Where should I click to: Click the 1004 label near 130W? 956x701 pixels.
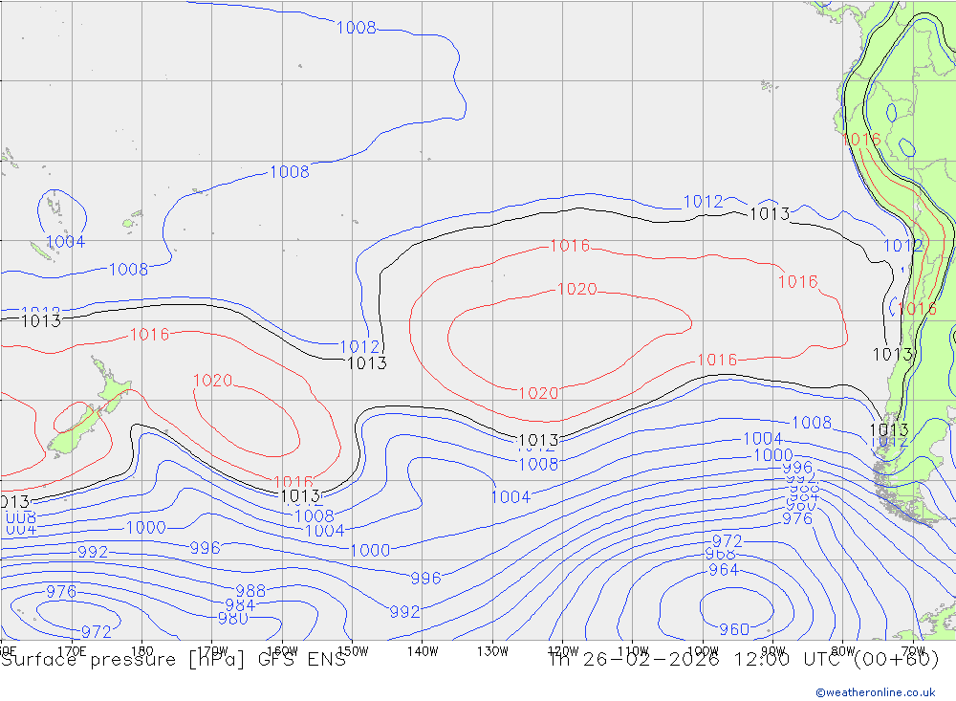click(511, 497)
